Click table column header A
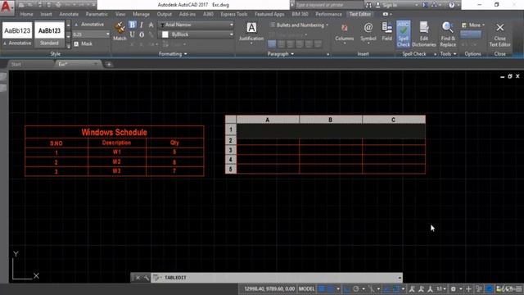Viewport: 524px width, 295px height. tap(268, 120)
